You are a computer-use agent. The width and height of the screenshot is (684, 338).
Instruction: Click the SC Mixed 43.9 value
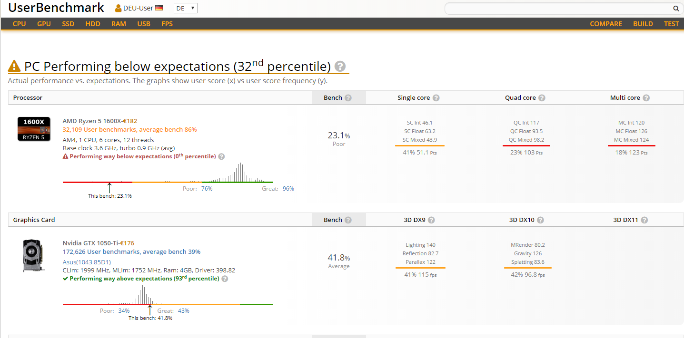(420, 140)
